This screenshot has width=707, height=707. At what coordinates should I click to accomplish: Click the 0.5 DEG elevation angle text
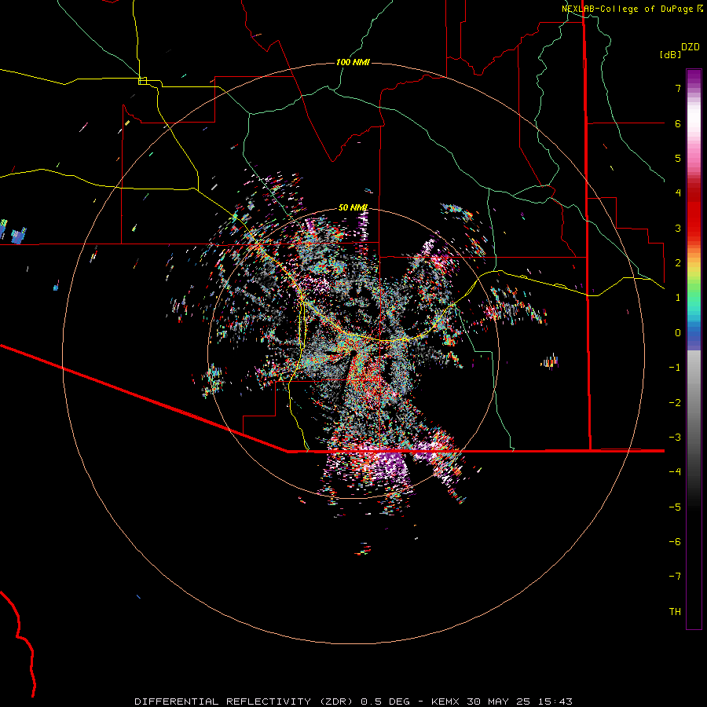click(386, 702)
